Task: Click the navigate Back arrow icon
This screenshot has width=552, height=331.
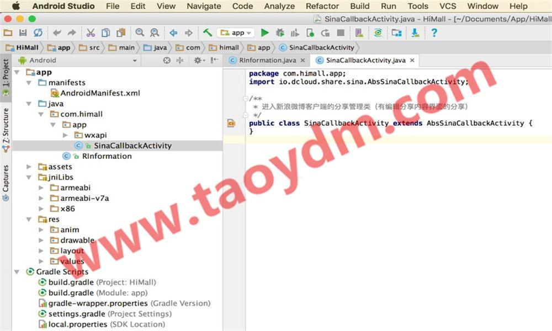Action: tap(173, 33)
